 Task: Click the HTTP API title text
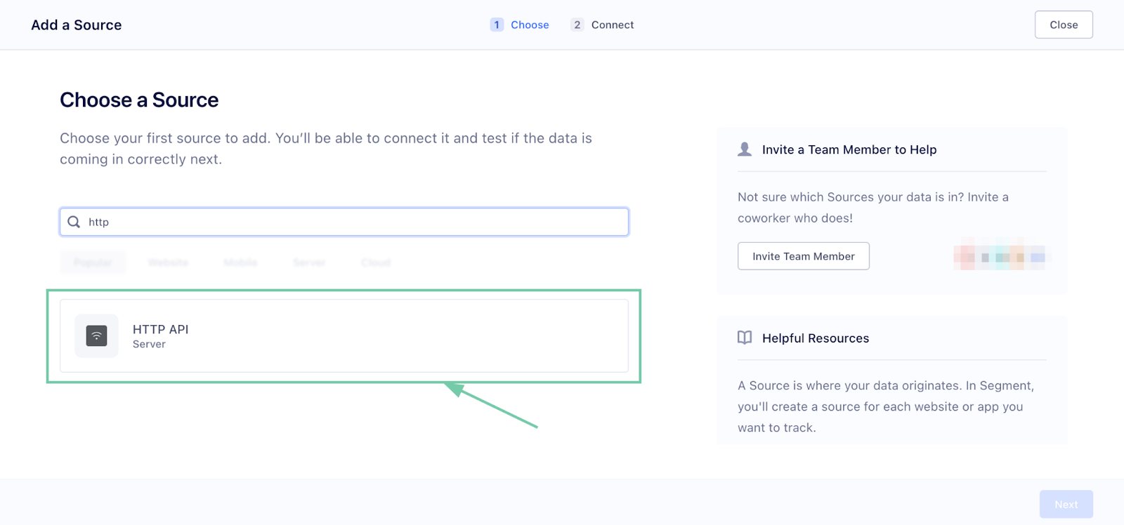coord(161,329)
